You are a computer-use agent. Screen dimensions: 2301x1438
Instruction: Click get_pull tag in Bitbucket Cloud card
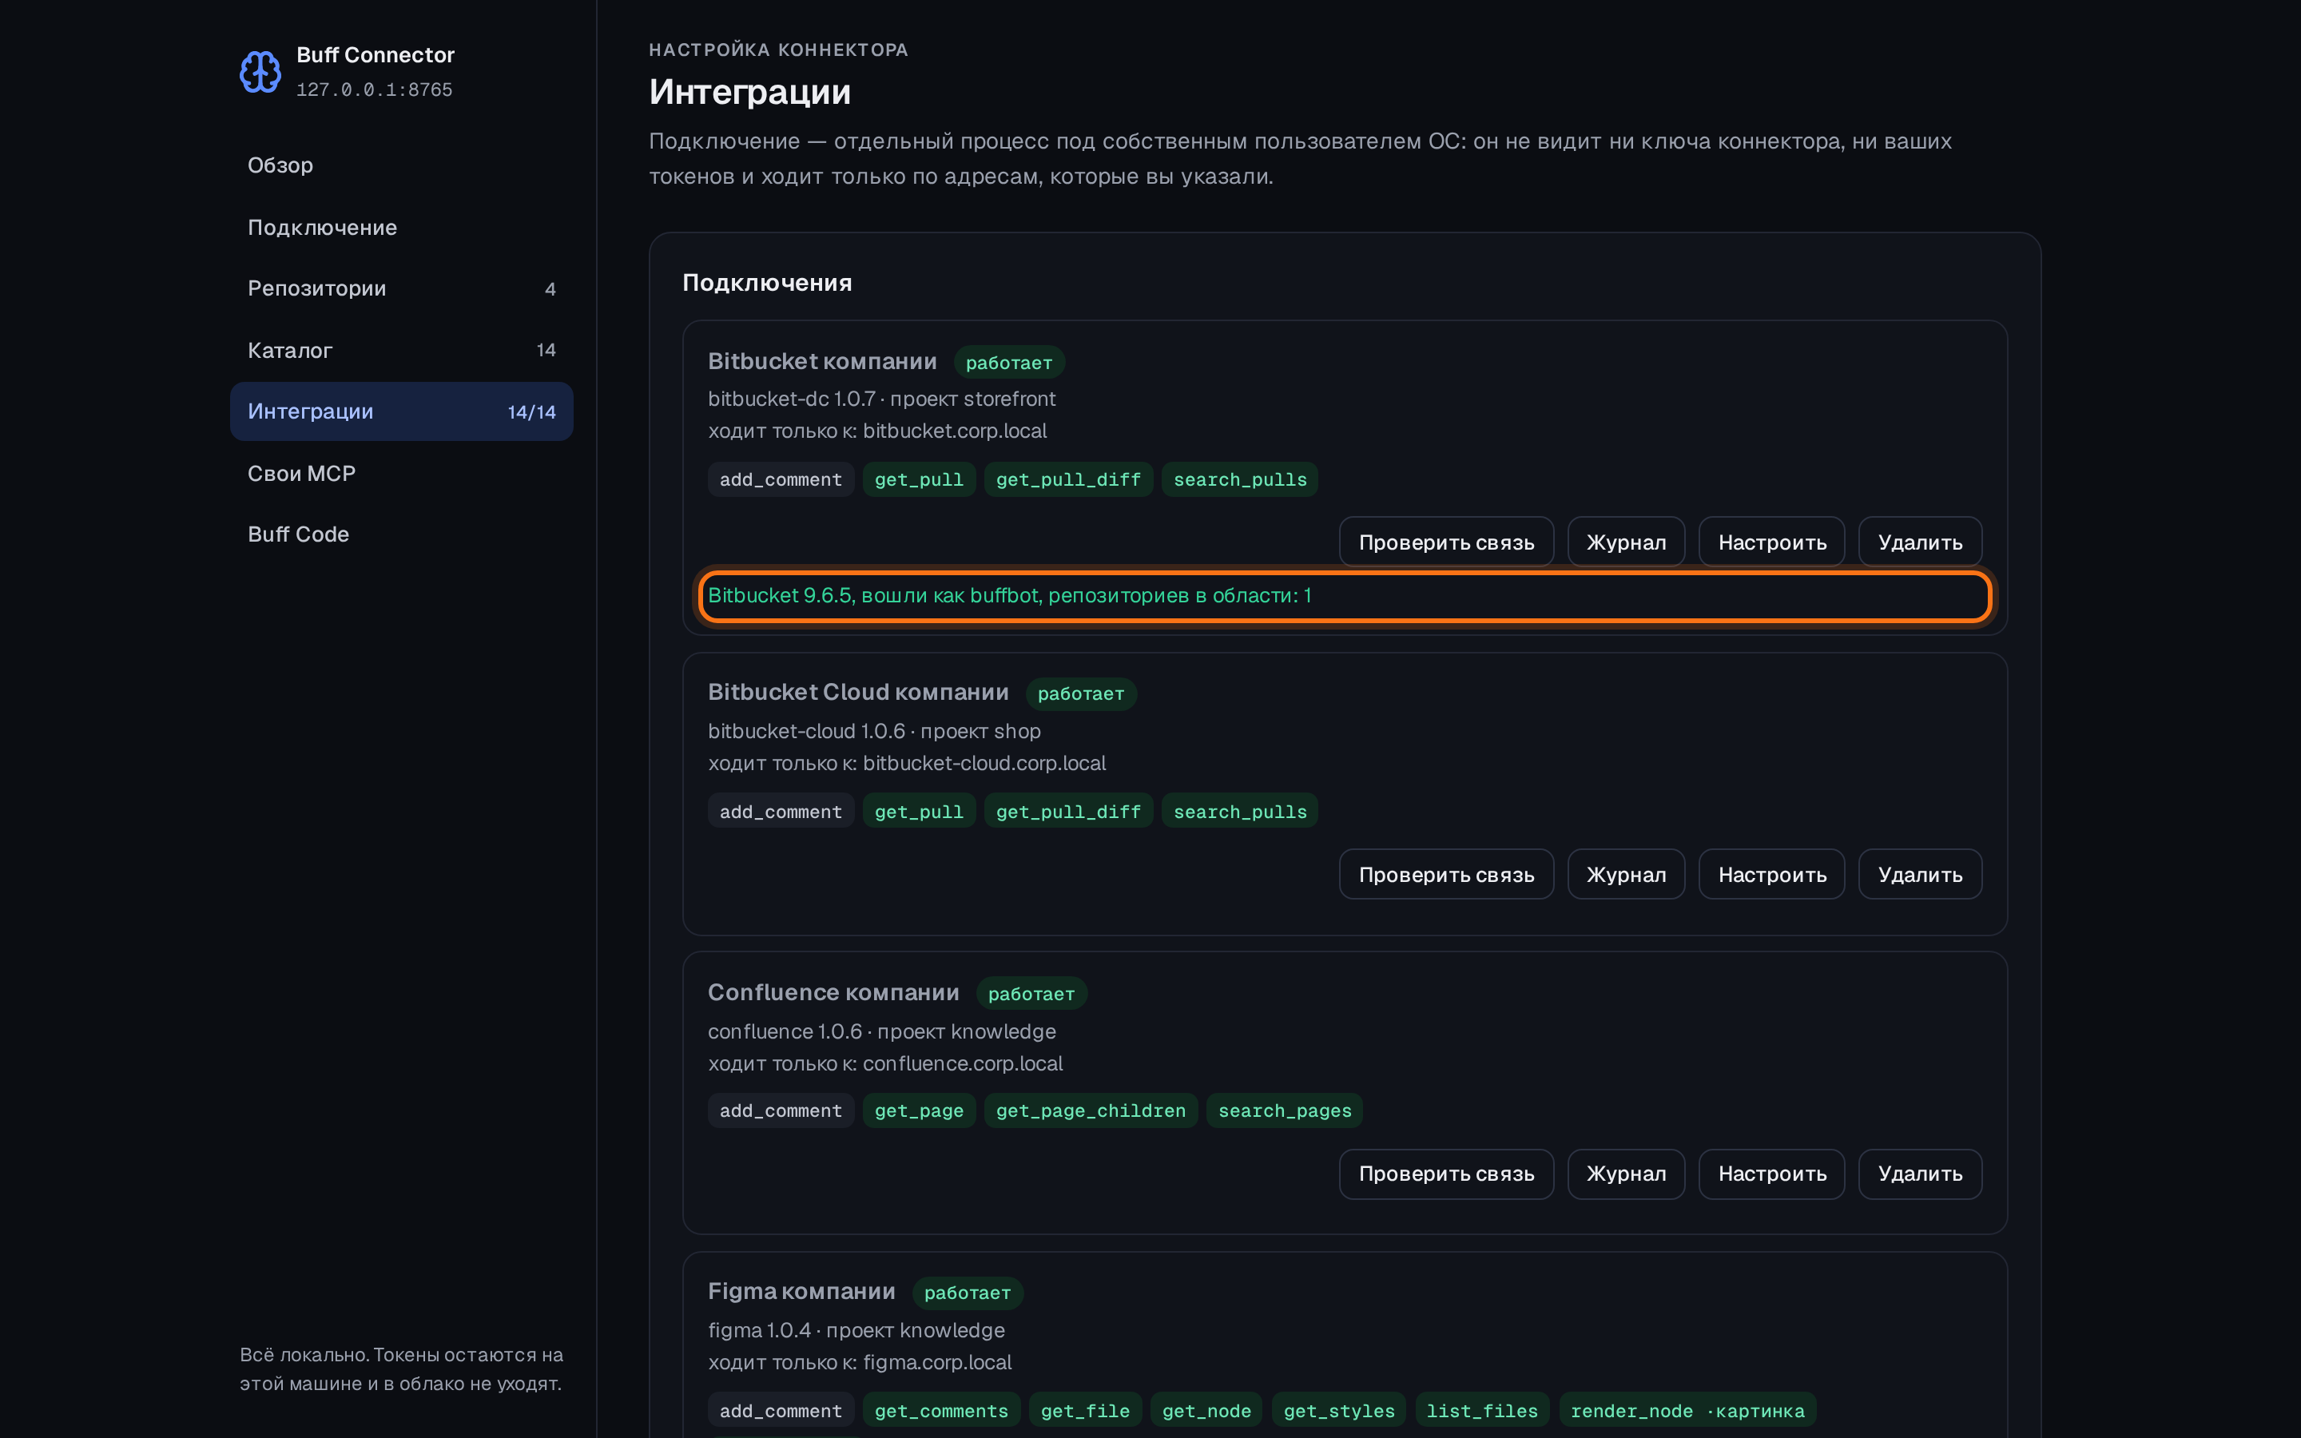[919, 811]
